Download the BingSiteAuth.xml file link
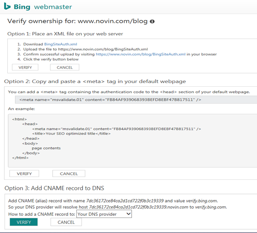 tap(60, 44)
